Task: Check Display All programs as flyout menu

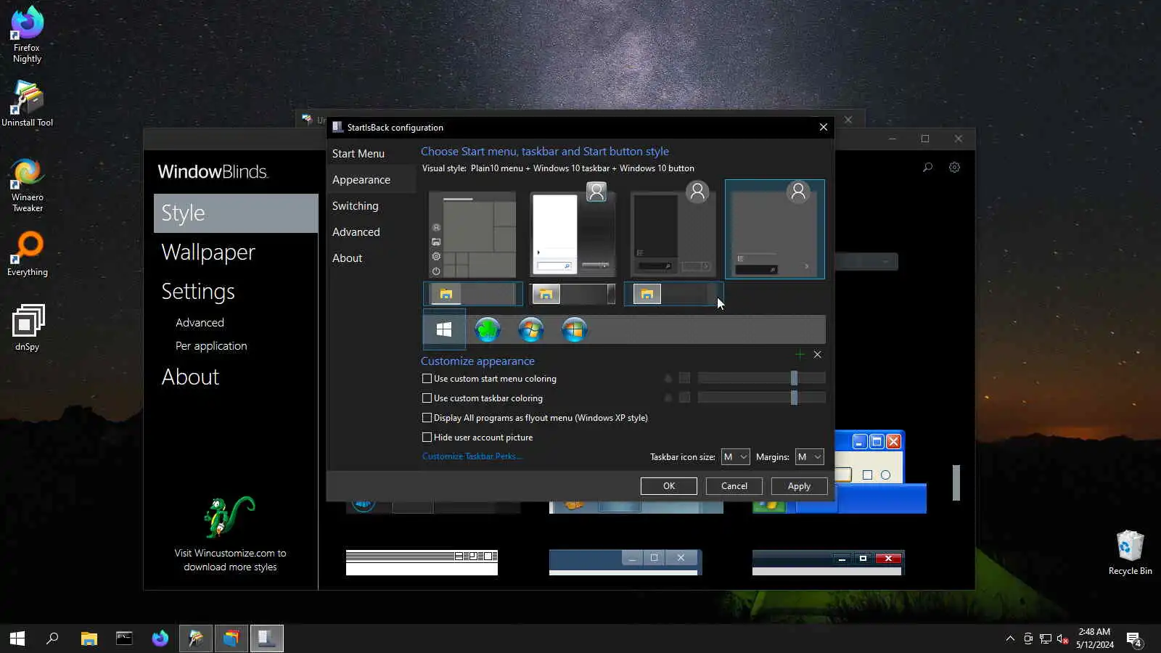Action: tap(535, 418)
